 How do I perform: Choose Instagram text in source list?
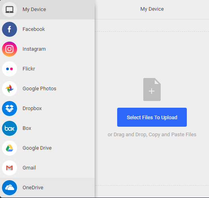tap(34, 49)
